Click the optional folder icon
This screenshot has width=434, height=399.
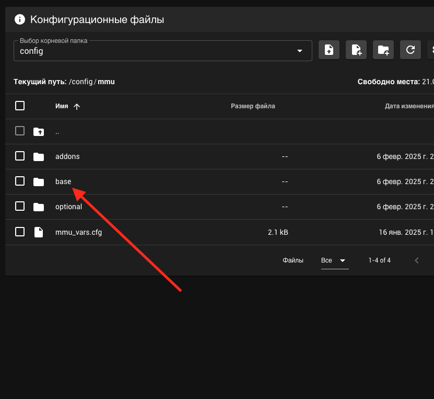39,207
